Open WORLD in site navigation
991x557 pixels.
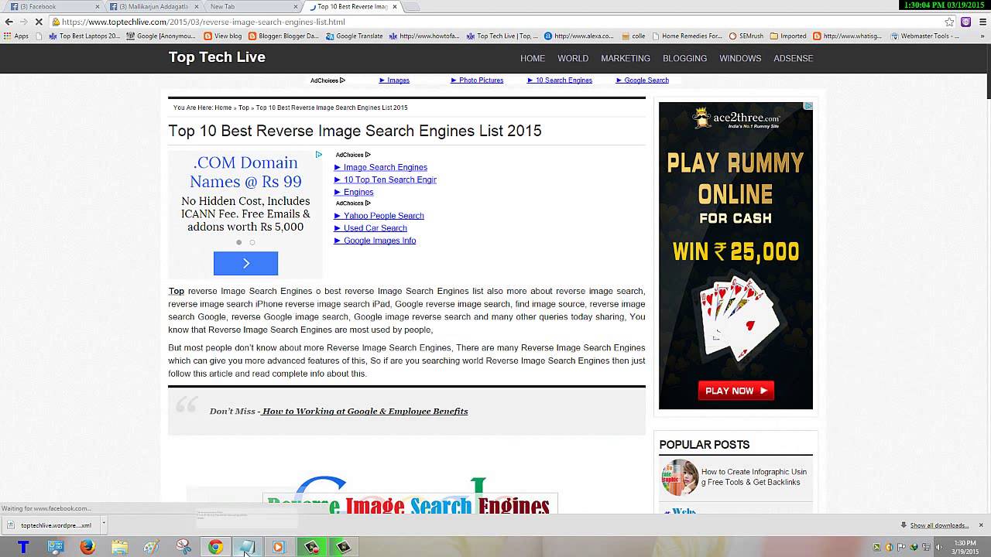(x=573, y=58)
